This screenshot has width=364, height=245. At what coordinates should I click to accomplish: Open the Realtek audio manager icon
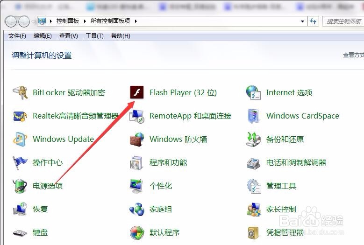[x=20, y=116]
